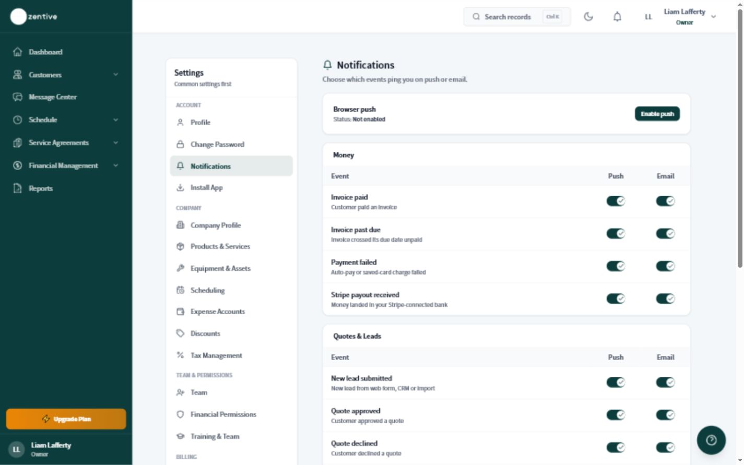744x465 pixels.
Task: Toggle Invoice past due push notification
Action: [x=616, y=233]
